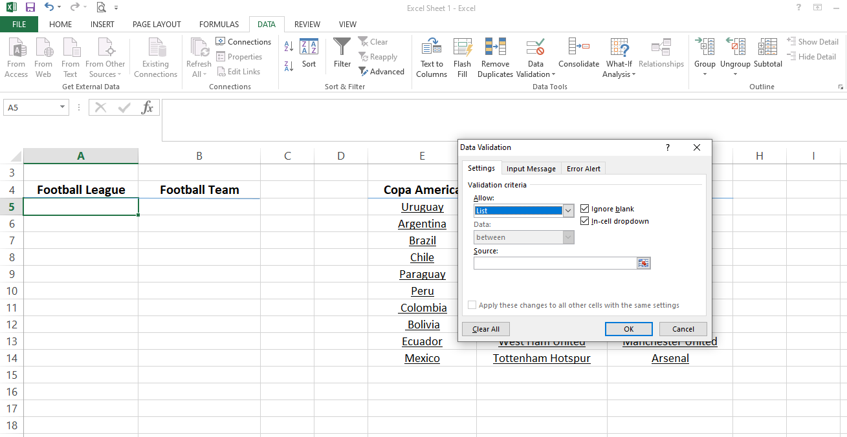
Task: Click the Source range selector icon
Action: coord(643,263)
